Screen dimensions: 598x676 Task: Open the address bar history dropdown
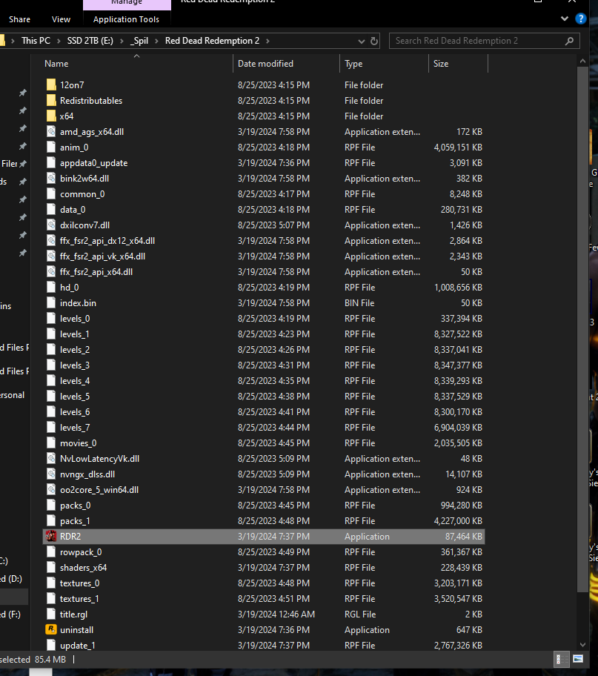362,42
